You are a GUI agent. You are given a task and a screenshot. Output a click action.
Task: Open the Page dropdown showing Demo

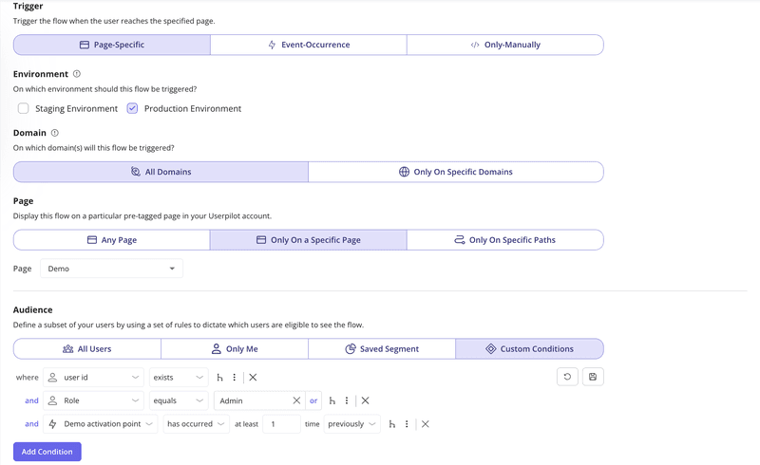coord(111,269)
